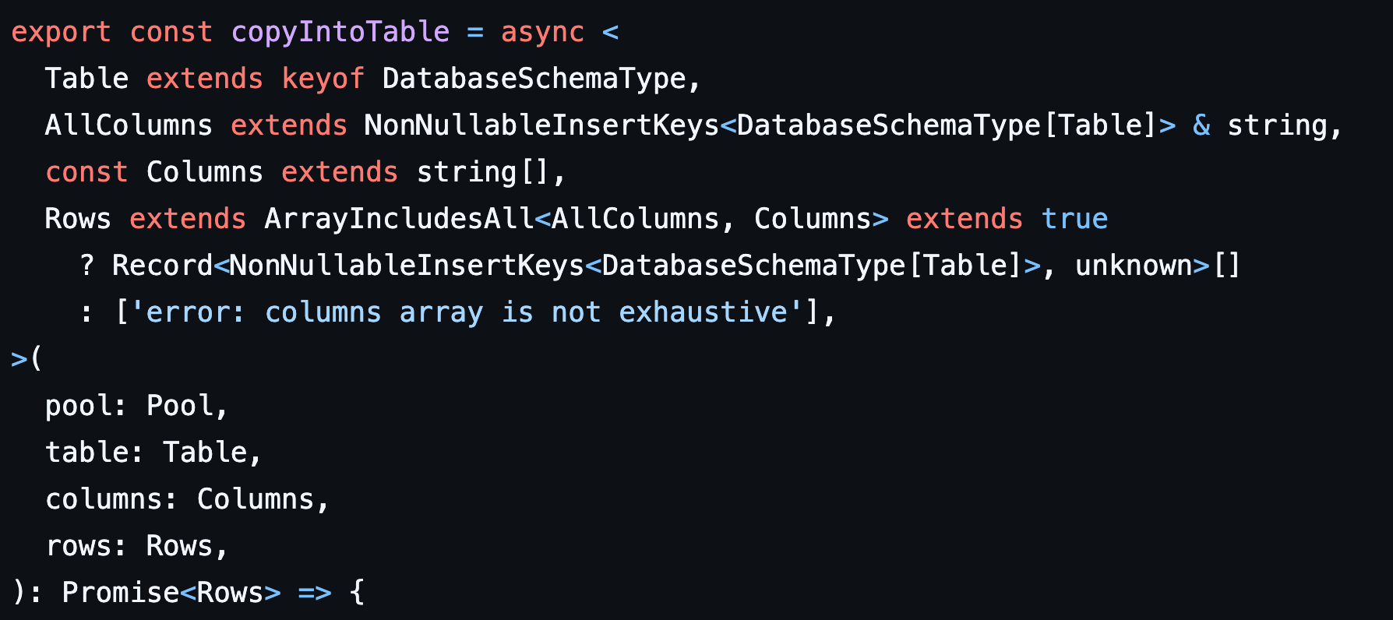
Task: Click DatabaseSchemaType after keyof
Action: (534, 79)
